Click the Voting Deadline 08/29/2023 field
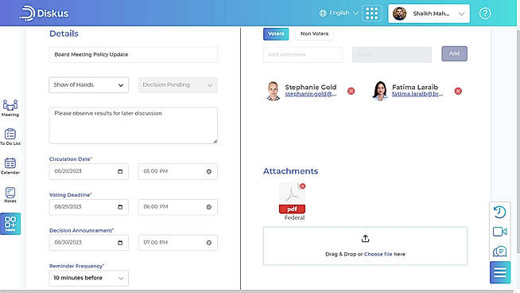This screenshot has height=293, width=520. point(88,207)
